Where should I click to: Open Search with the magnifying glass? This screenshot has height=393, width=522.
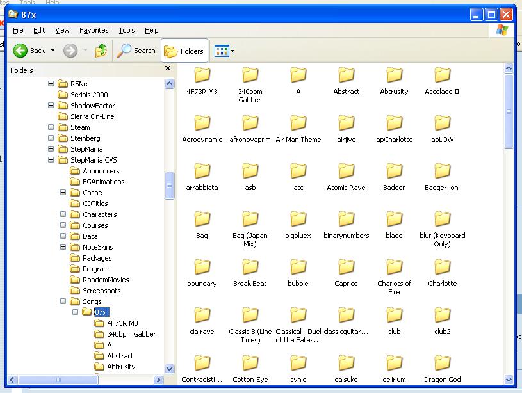tap(136, 51)
